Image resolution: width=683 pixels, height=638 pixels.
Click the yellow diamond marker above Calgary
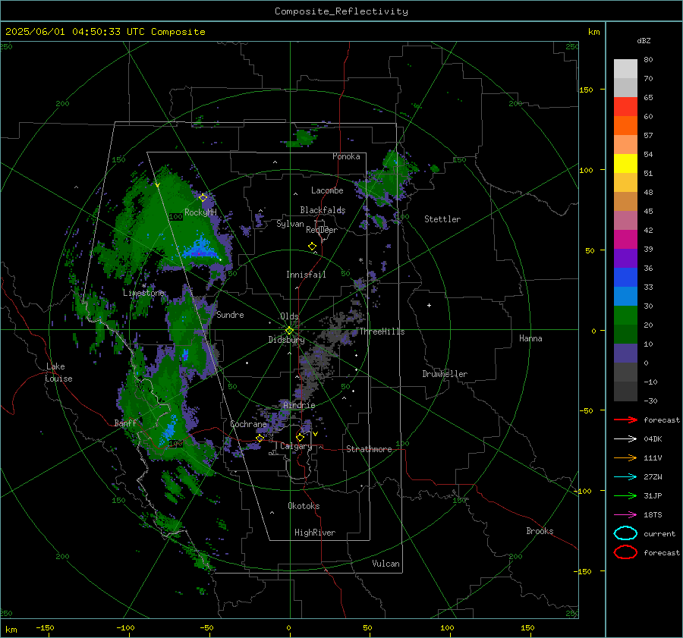300,437
